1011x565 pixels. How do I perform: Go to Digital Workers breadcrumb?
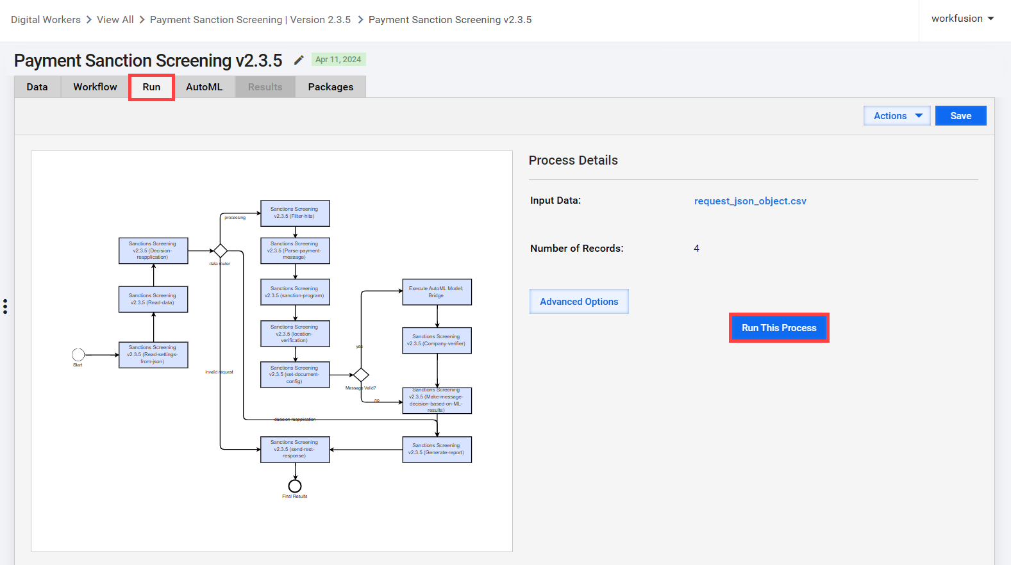[46, 20]
